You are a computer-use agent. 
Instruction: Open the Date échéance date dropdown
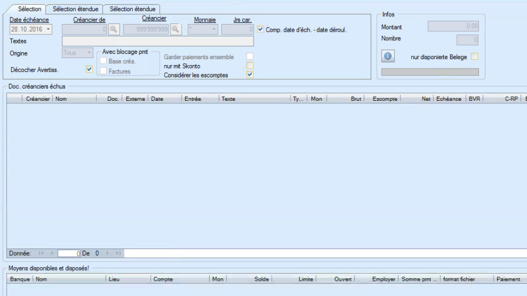pos(47,29)
